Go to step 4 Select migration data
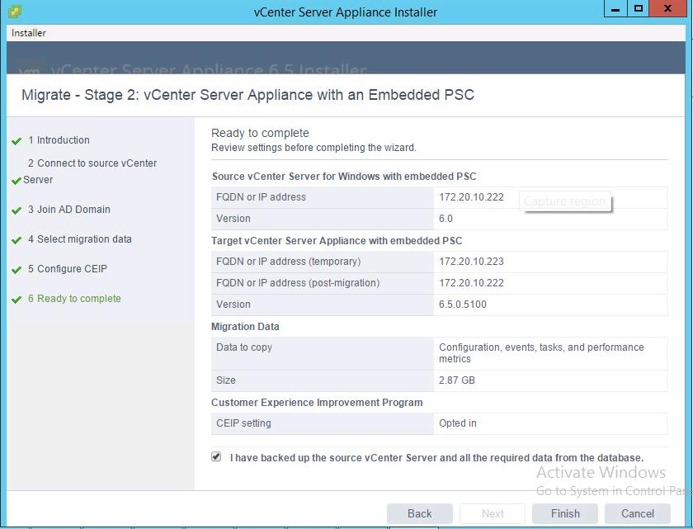The width and height of the screenshot is (693, 529). [x=79, y=239]
